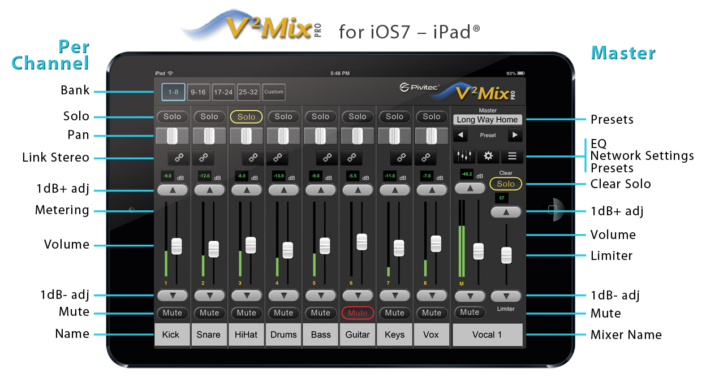Lower master volume with down arrow
The image size is (706, 382).
(470, 296)
